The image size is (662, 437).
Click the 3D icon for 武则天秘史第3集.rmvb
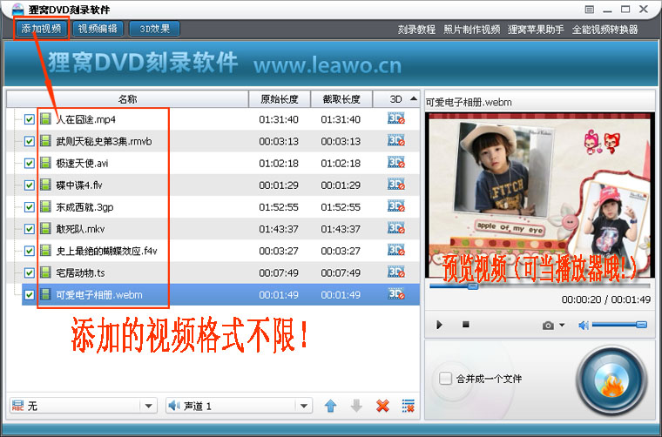coord(396,140)
